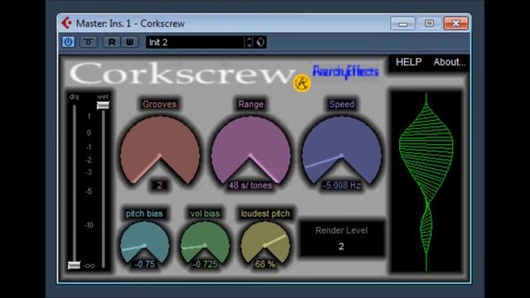Click the Speed knob
The width and height of the screenshot is (530, 298).
(341, 149)
